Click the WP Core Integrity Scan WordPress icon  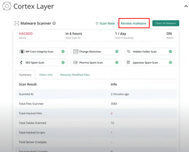[x=22, y=51]
